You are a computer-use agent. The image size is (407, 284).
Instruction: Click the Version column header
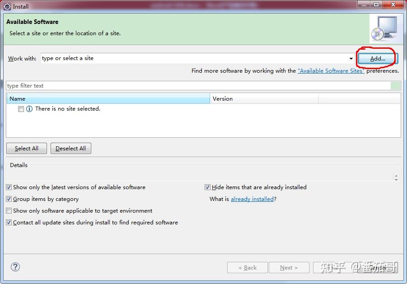264,98
